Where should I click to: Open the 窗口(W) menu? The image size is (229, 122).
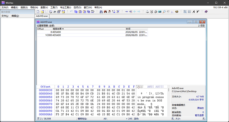click(88, 7)
